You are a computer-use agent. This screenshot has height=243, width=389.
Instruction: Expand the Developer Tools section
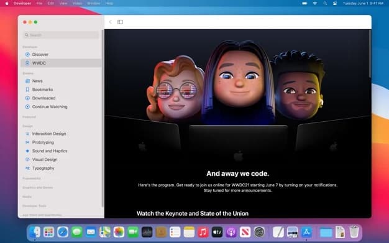pos(34,206)
